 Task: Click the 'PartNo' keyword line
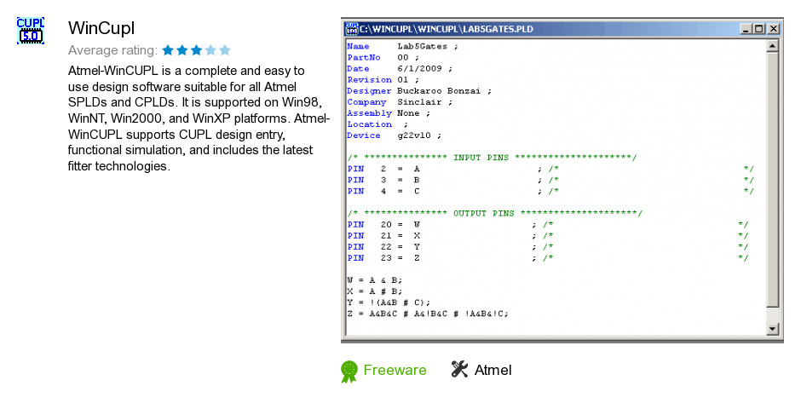[x=383, y=58]
